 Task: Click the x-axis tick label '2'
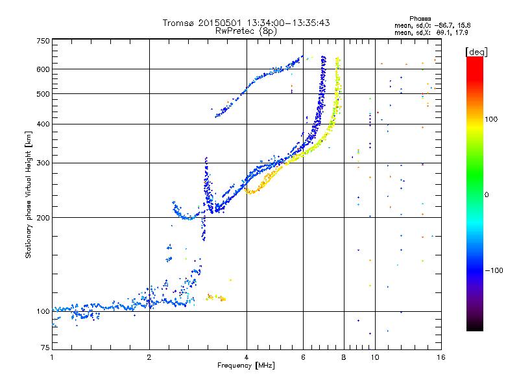click(x=149, y=357)
